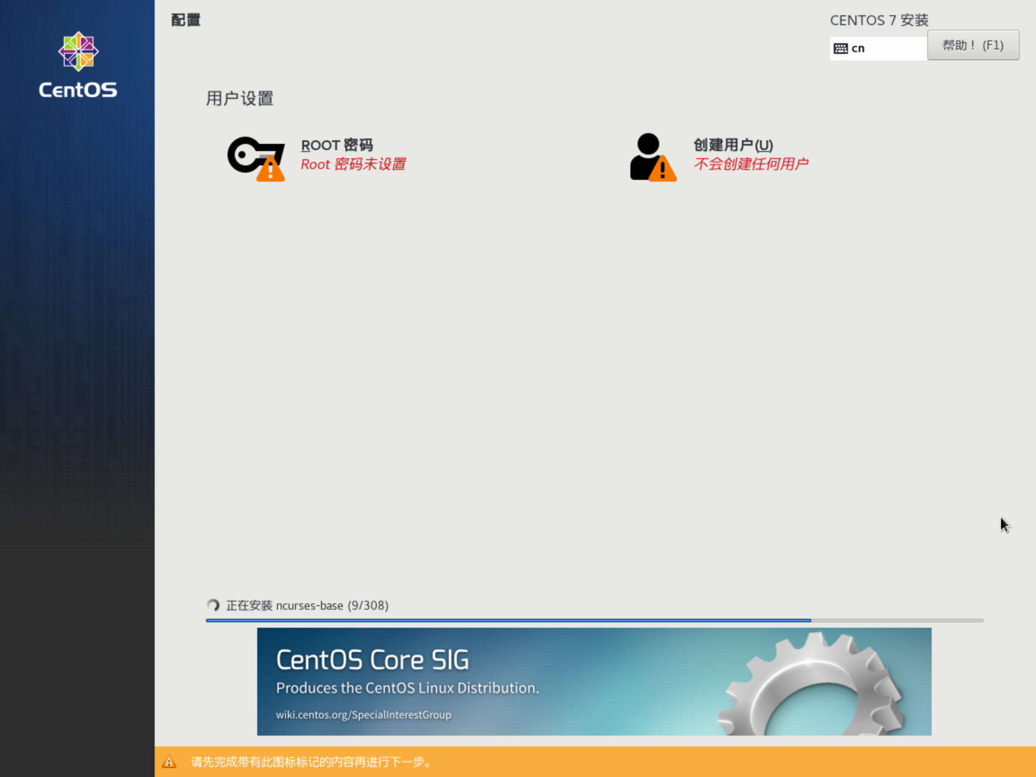The width and height of the screenshot is (1036, 777).
Task: Click the 帮助！(F1) help button
Action: click(x=973, y=45)
